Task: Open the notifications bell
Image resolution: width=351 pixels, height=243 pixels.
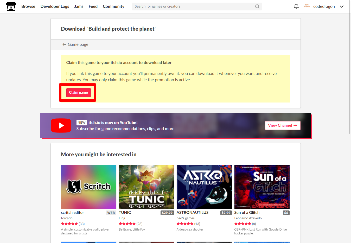Action: pyautogui.click(x=296, y=7)
